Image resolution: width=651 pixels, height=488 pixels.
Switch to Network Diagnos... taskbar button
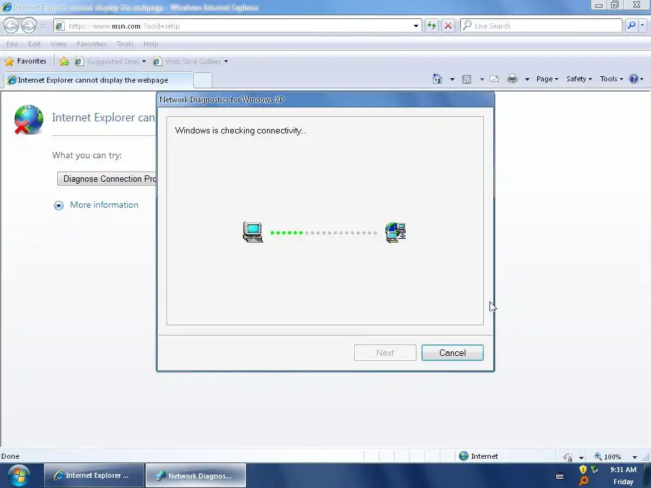(x=196, y=475)
